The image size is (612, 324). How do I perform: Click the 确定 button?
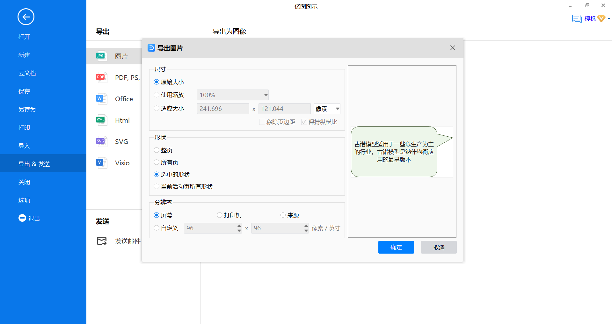point(396,247)
